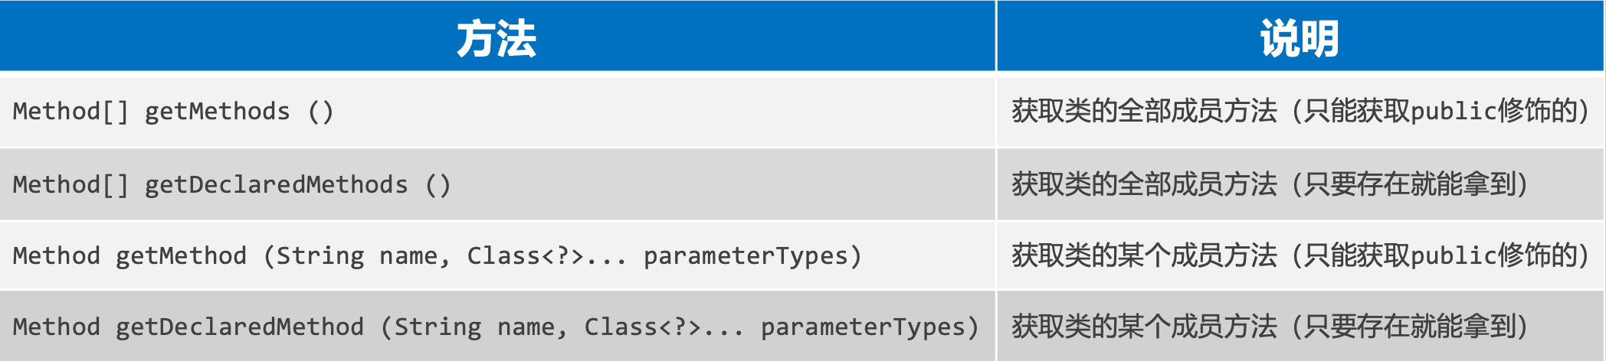Click the getDeclaredMethod method name
Screen dimensions: 1606x361
point(239,327)
